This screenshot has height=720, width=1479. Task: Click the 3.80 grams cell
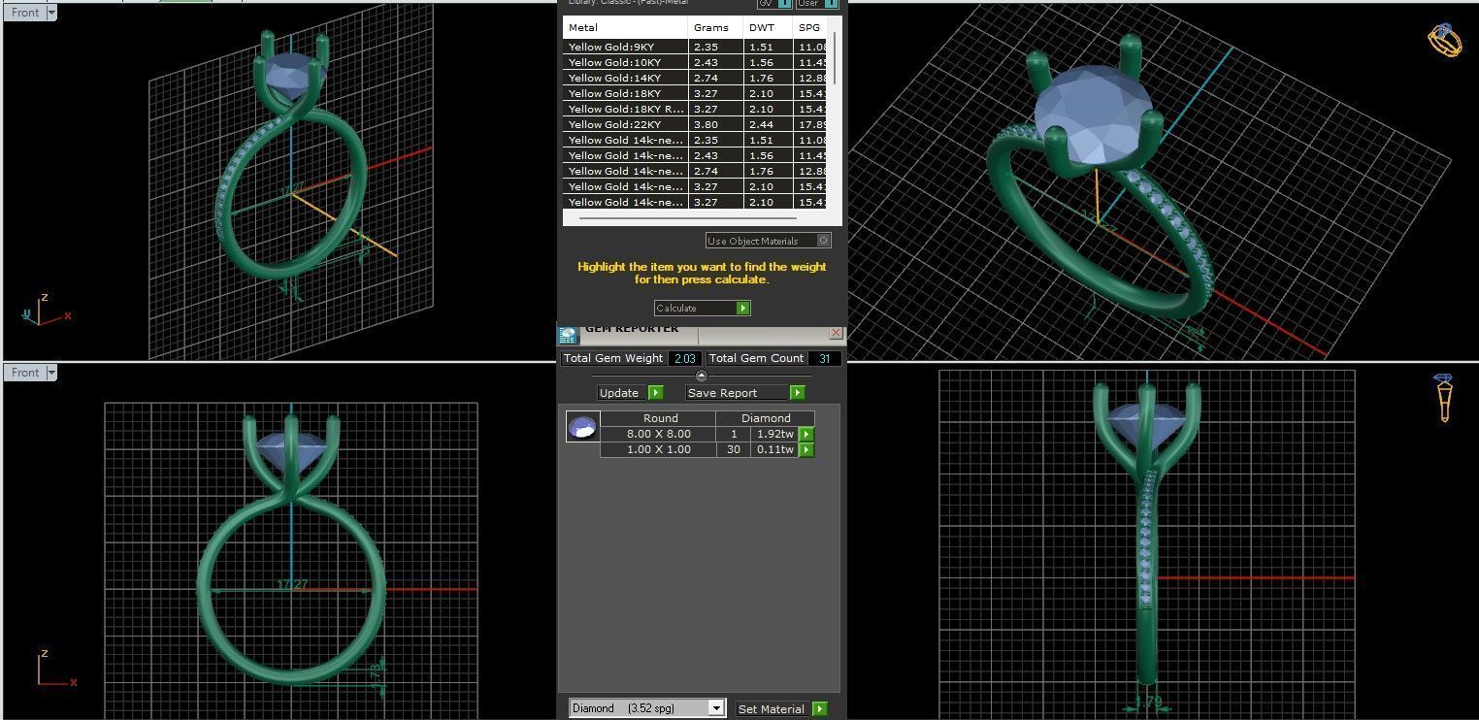[715, 124]
